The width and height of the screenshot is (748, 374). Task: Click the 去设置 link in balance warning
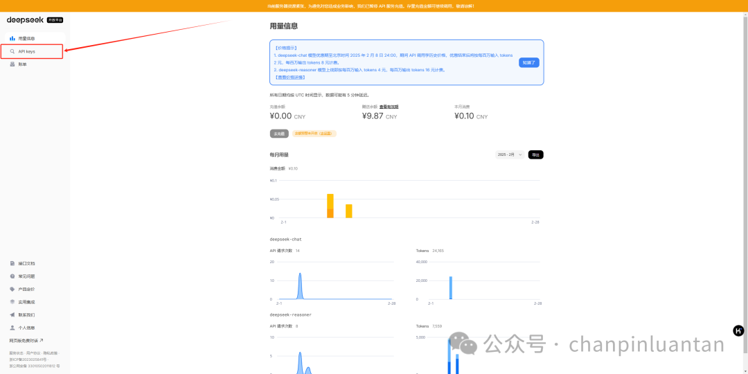pos(326,134)
